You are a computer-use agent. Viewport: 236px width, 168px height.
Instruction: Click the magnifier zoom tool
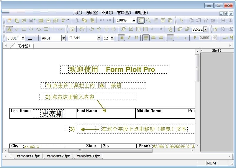[148, 20]
